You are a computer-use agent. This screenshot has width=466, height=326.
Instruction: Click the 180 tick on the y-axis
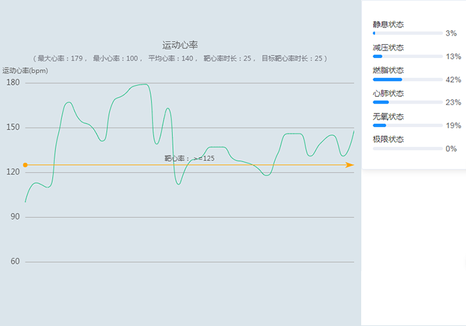tap(13, 82)
